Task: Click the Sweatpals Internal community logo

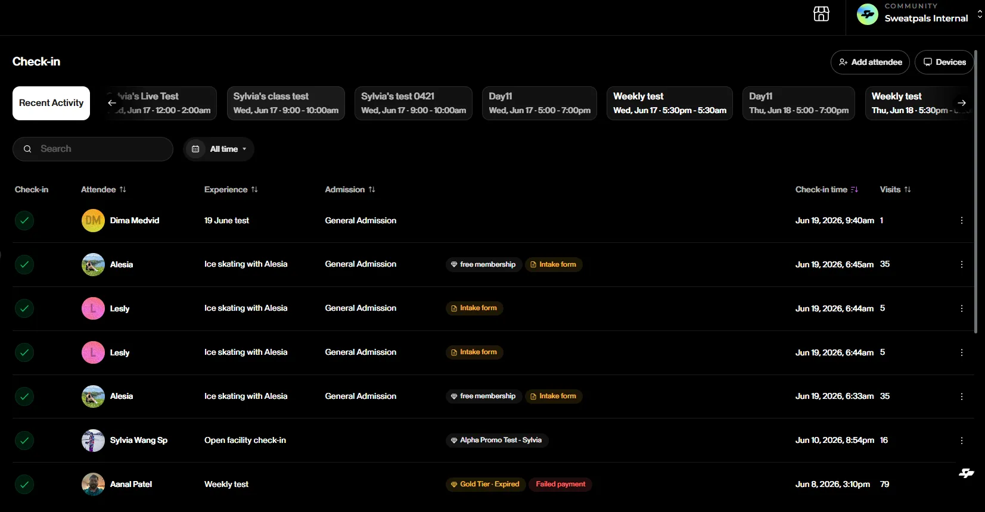Action: (x=867, y=14)
